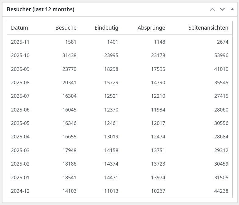Viewport: 239px width, 205px height.
Task: Click the move widget down arrow
Action: coord(222,9)
